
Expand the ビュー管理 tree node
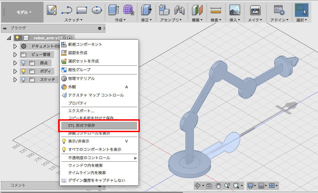(x=15, y=55)
